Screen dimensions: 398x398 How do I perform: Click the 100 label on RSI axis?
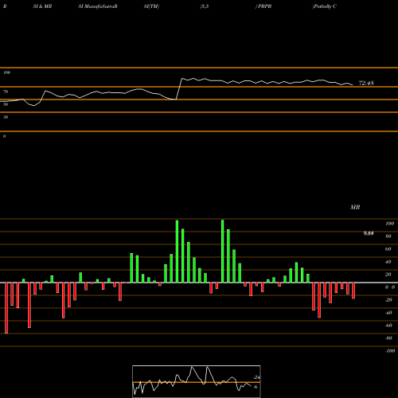(6, 72)
